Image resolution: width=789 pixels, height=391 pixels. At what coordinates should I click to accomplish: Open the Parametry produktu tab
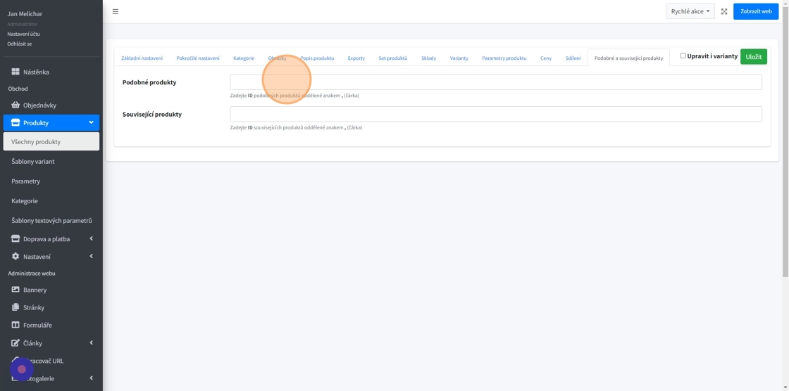[x=504, y=58]
